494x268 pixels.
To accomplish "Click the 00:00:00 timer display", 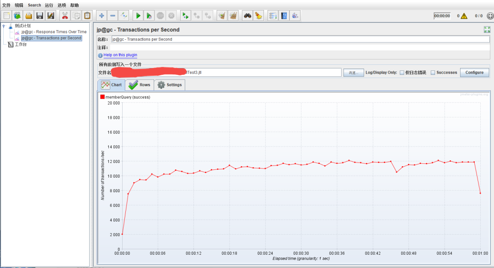I will (442, 16).
